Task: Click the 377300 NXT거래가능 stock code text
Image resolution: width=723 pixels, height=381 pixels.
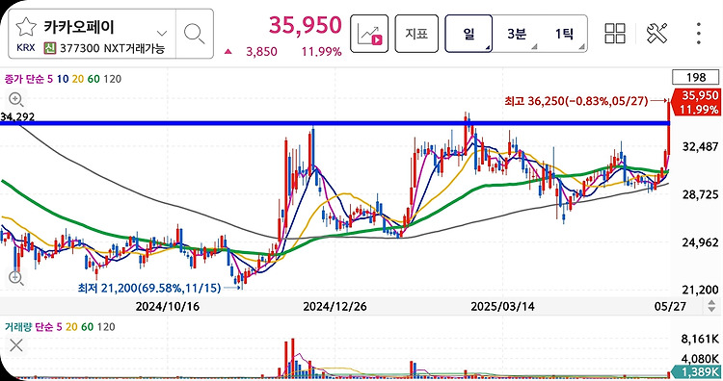Action: tap(112, 48)
